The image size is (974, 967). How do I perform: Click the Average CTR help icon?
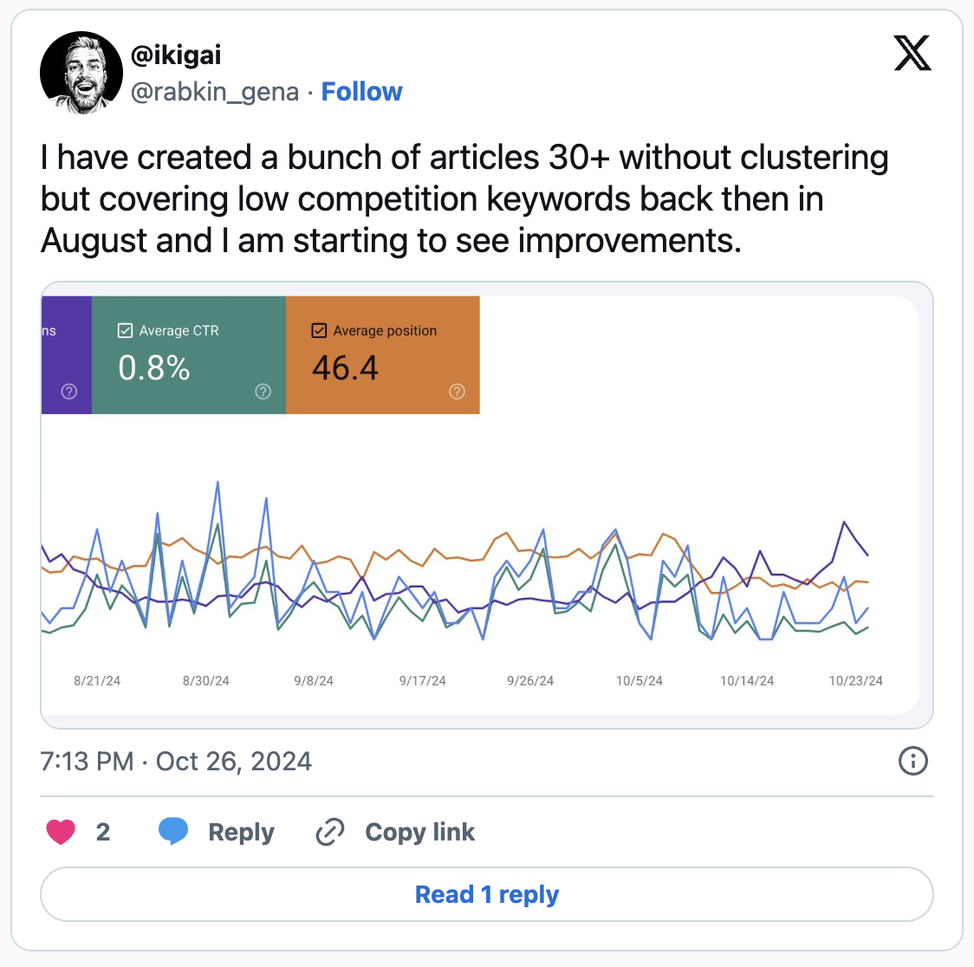click(x=263, y=392)
